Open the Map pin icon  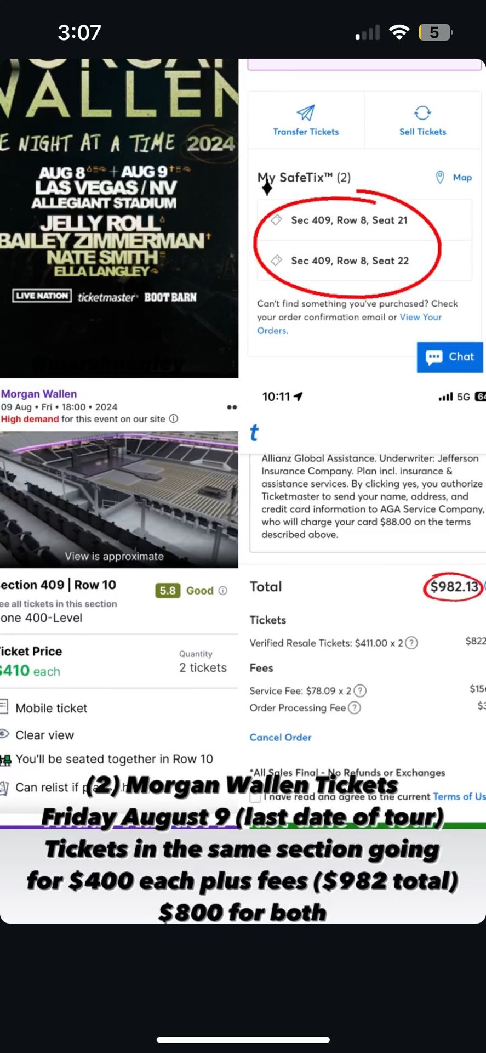point(439,177)
